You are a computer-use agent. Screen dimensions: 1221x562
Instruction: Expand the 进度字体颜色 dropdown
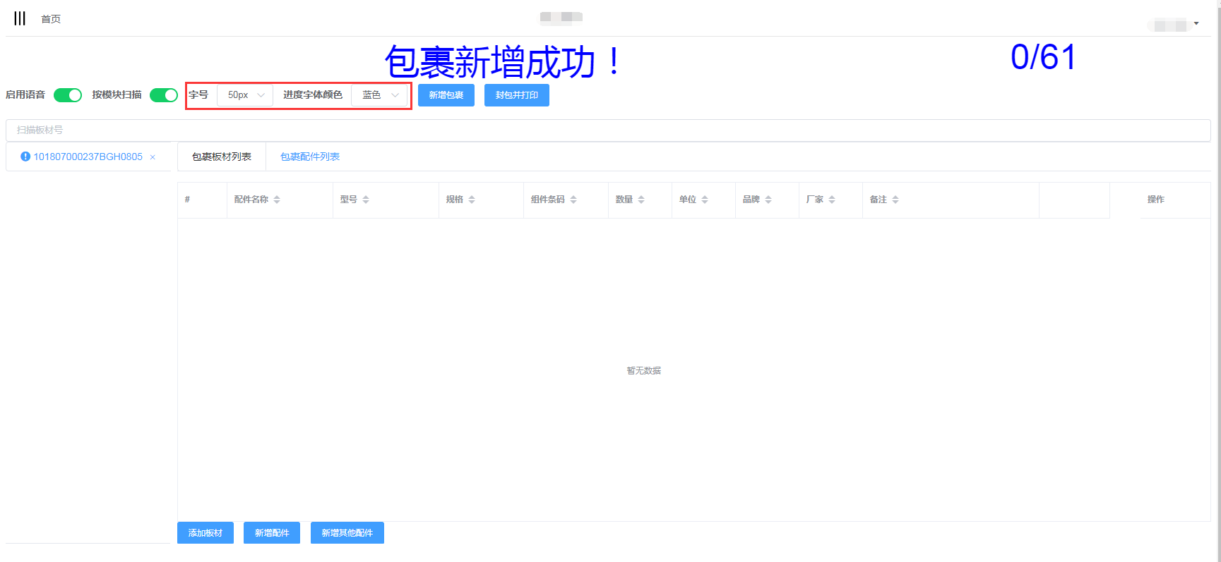click(380, 95)
